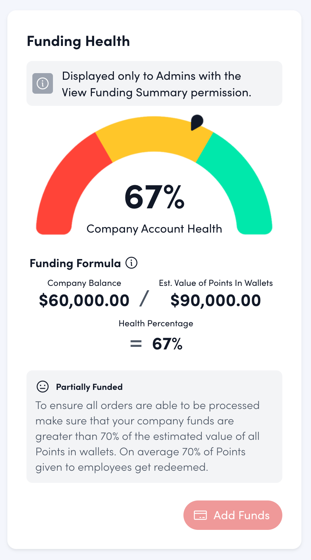Click the info icon beside Funding Formula
The height and width of the screenshot is (560, 311).
(x=132, y=263)
